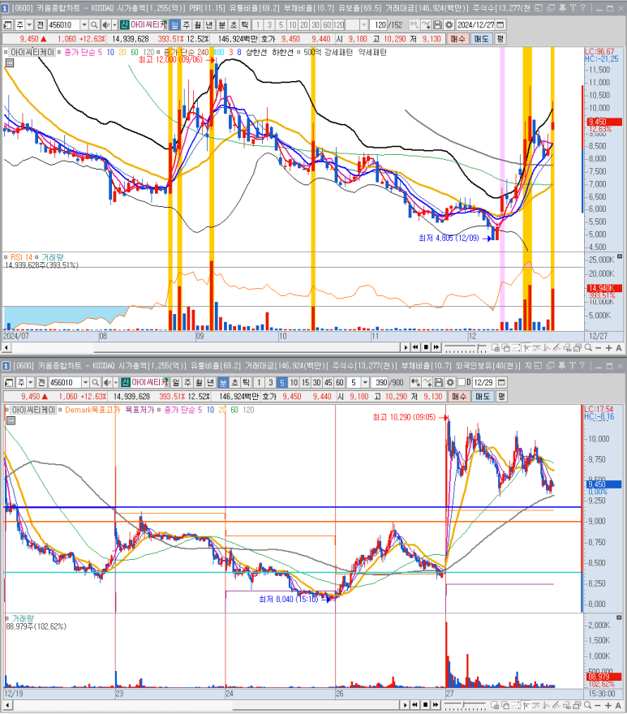The image size is (627, 714).
Task: Rewind the upper chart with double-left arrows
Action: point(415,347)
